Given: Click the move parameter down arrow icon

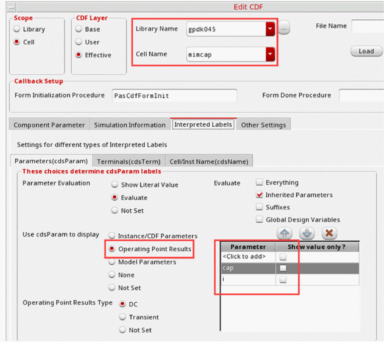Looking at the screenshot, I should [307, 233].
